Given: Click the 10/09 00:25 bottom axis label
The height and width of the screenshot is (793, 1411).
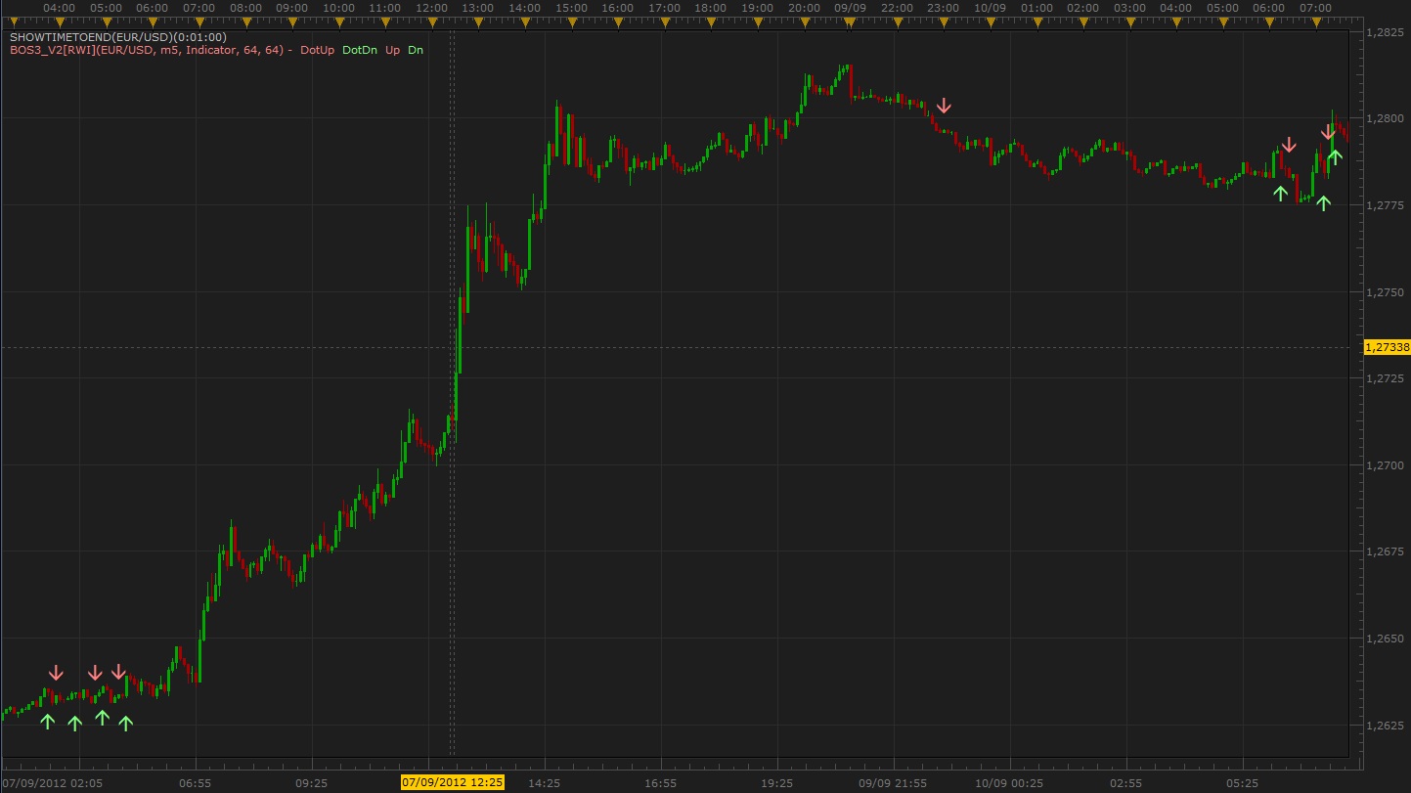Looking at the screenshot, I should 1009,783.
